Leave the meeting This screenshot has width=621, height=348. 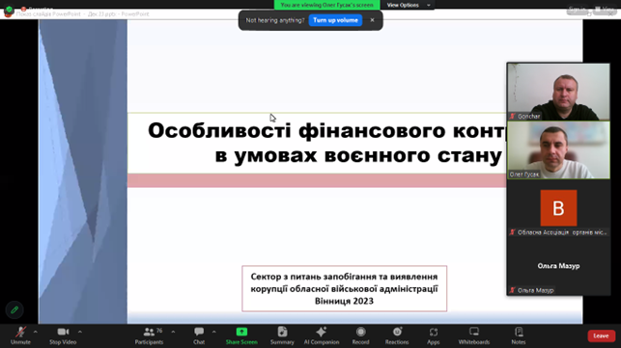coord(601,335)
